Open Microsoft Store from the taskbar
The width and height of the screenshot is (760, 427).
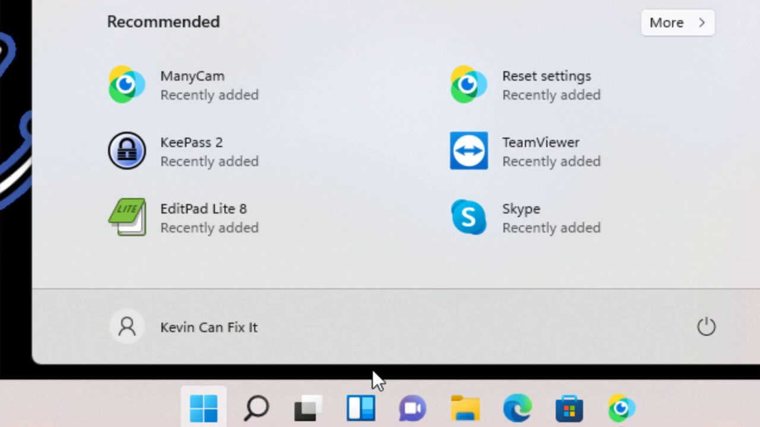pos(569,408)
